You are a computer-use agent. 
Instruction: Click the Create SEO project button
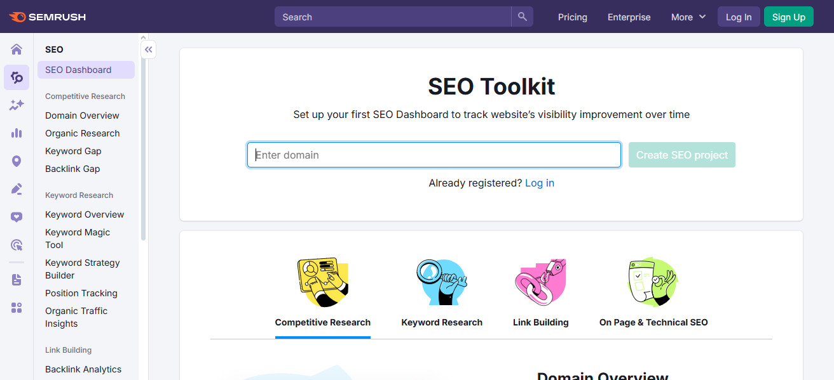coord(682,155)
